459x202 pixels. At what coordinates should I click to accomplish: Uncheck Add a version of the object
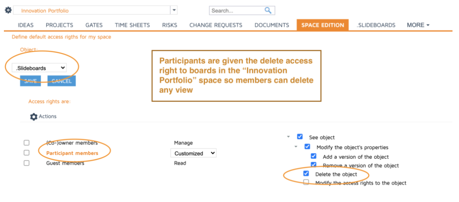click(x=314, y=156)
